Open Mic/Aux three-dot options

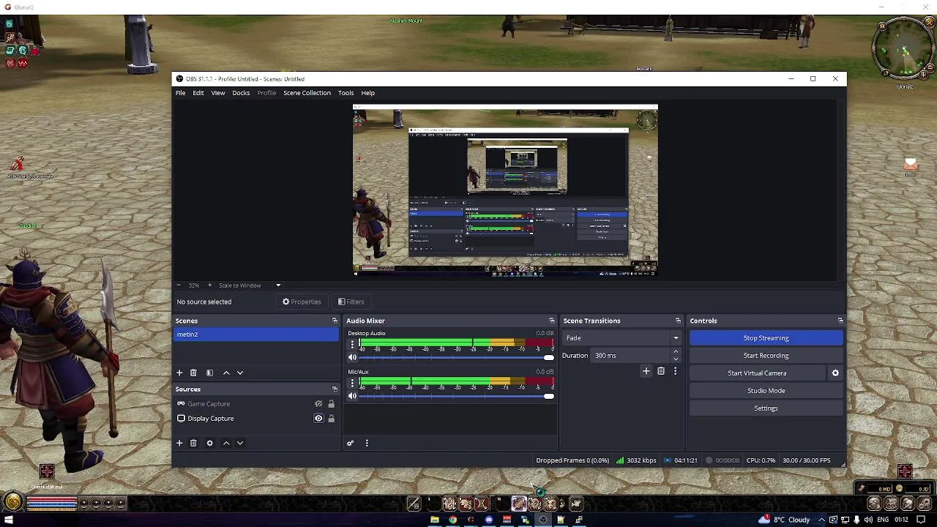point(352,383)
